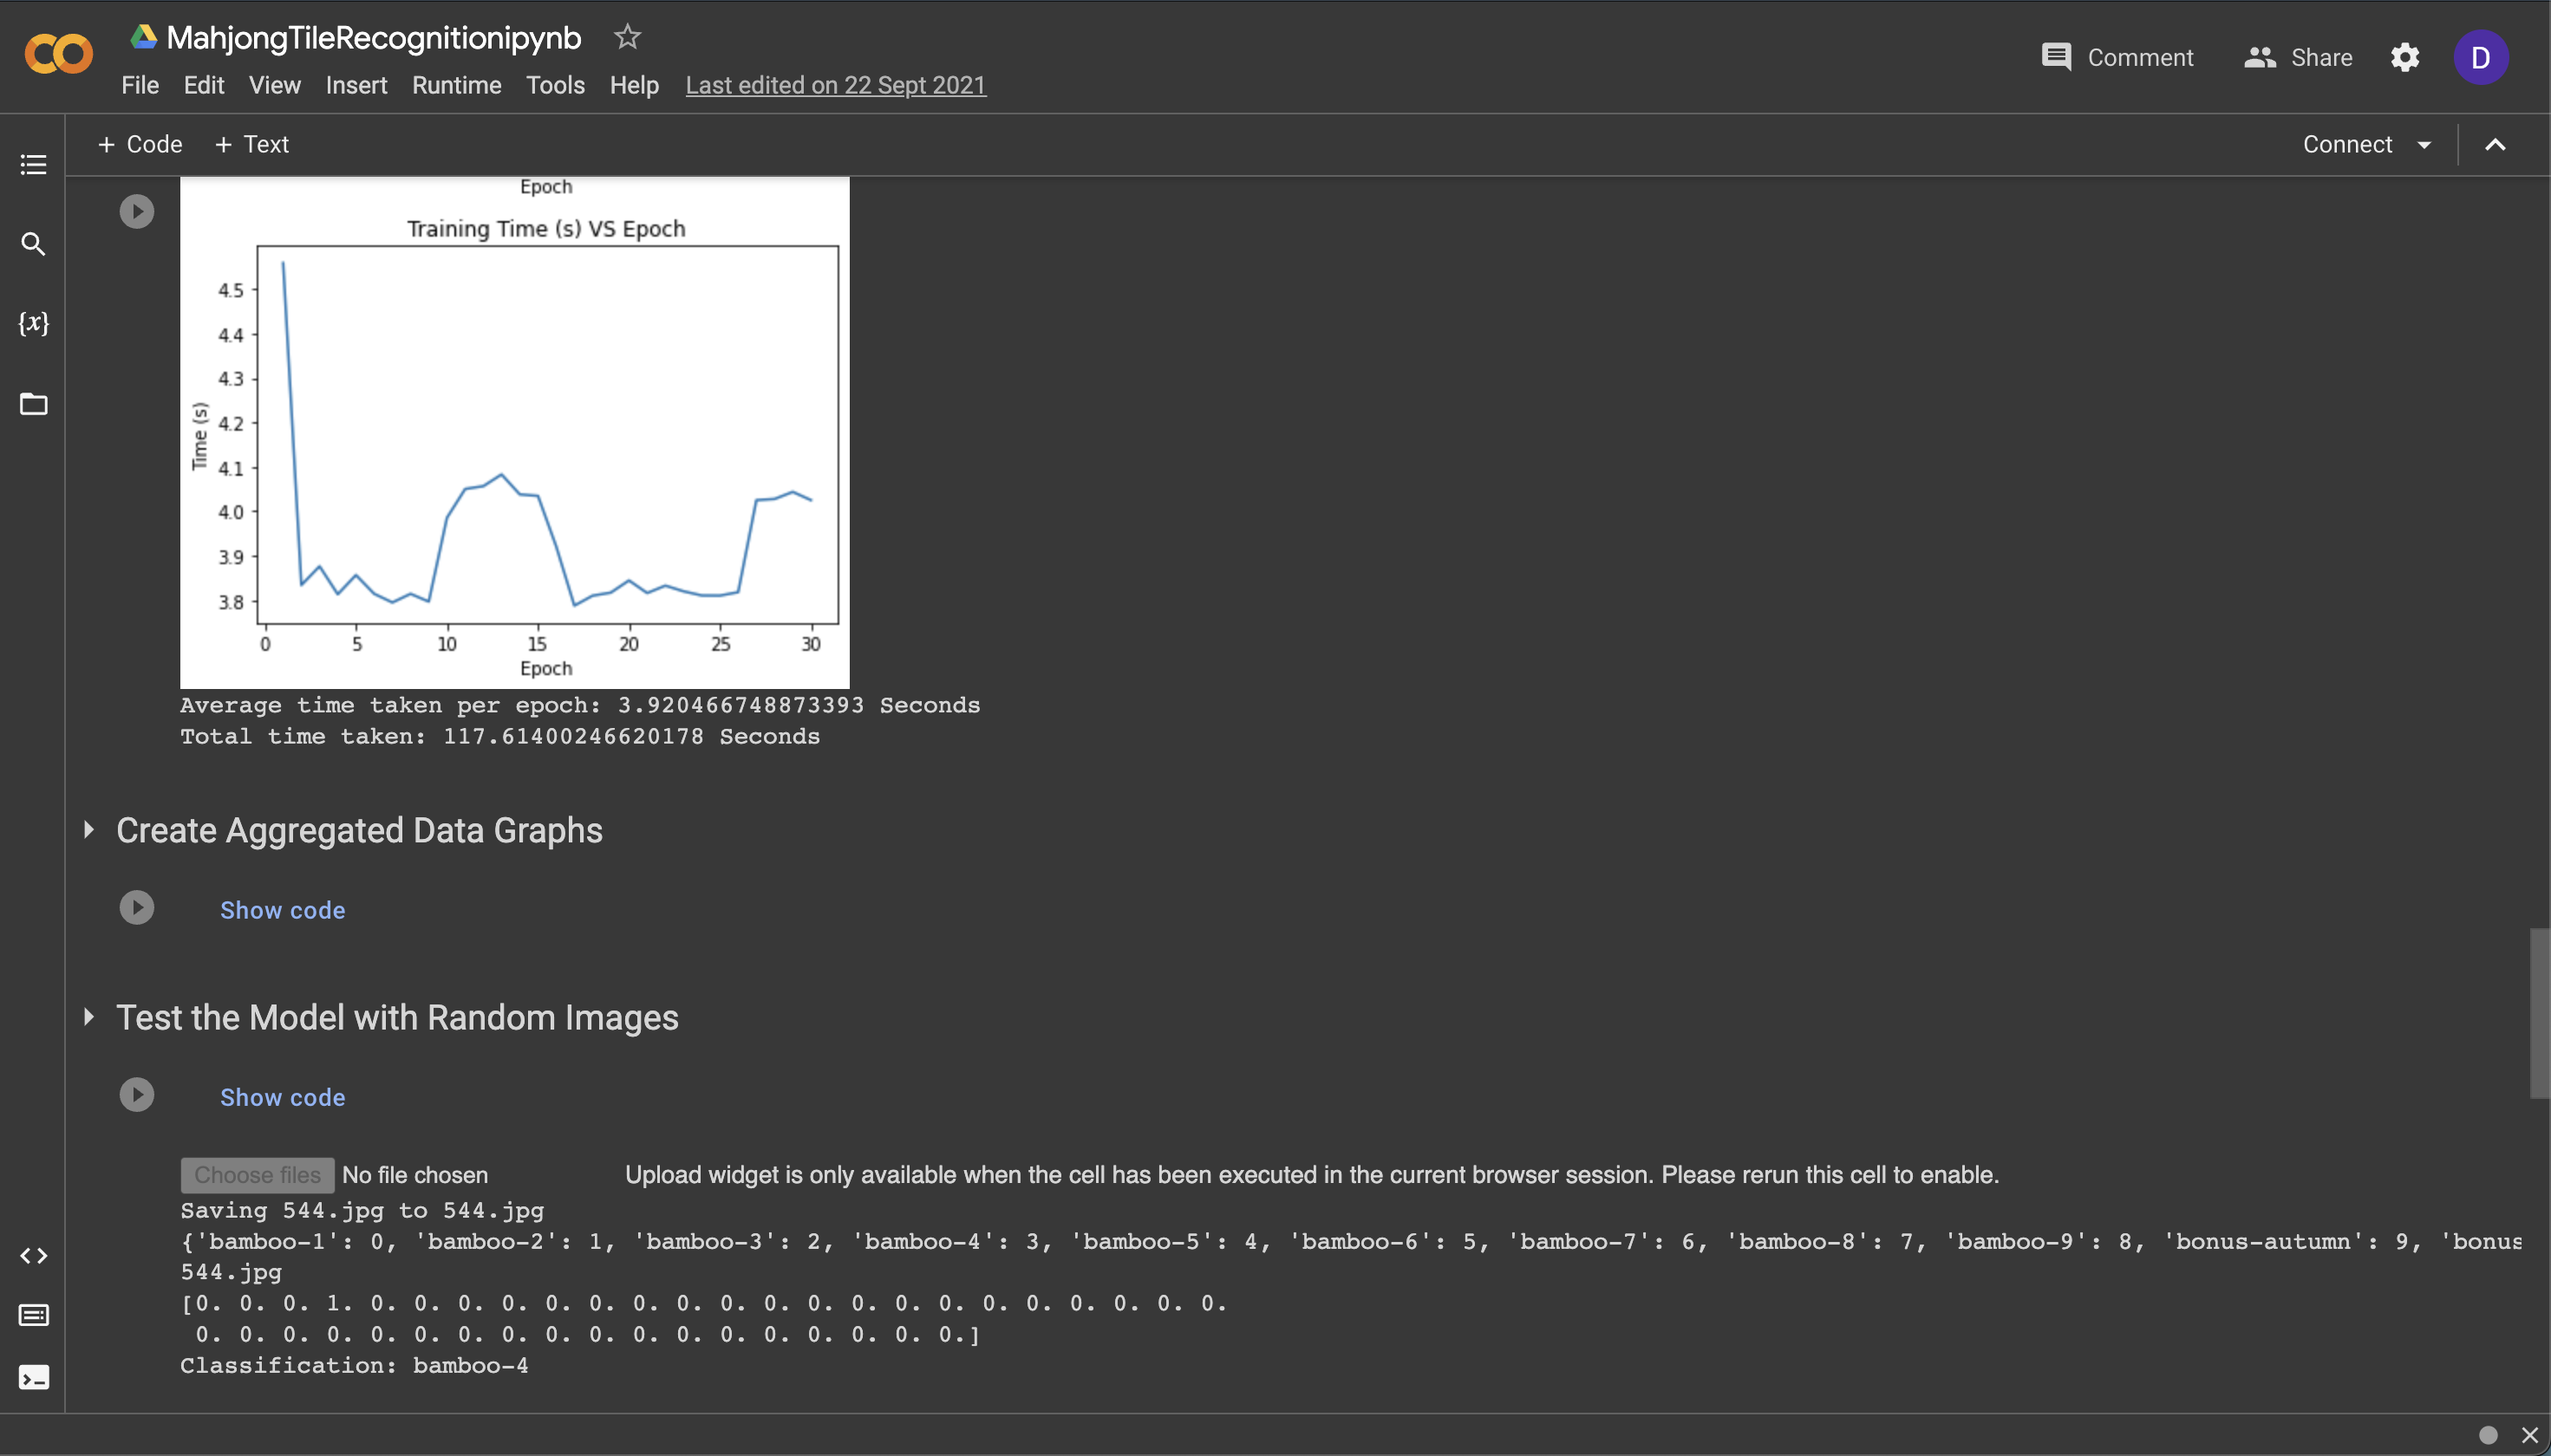Click the Training Time VS Epoch chart
This screenshot has height=1456, width=2551.
[x=514, y=432]
